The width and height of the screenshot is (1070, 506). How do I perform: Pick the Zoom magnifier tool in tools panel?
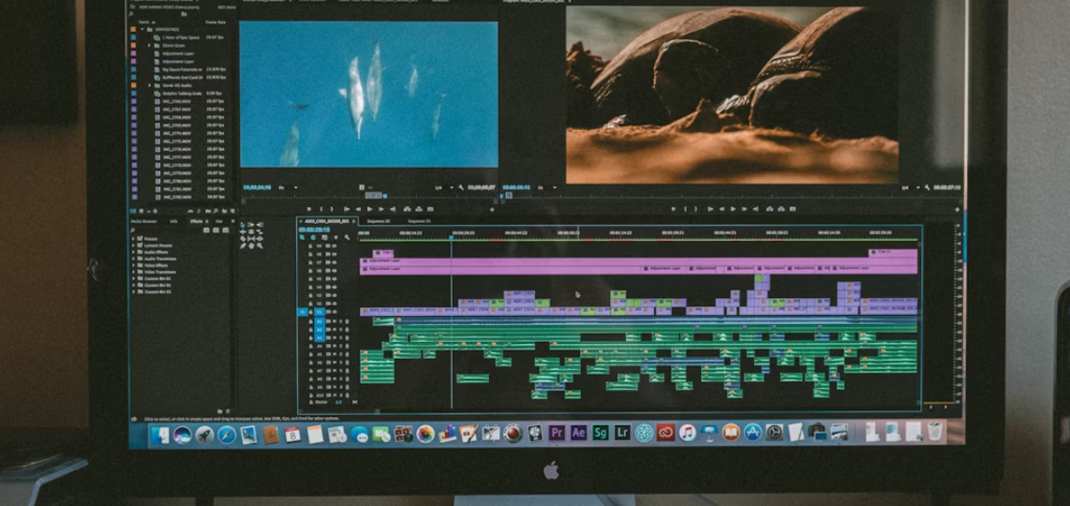point(260,245)
